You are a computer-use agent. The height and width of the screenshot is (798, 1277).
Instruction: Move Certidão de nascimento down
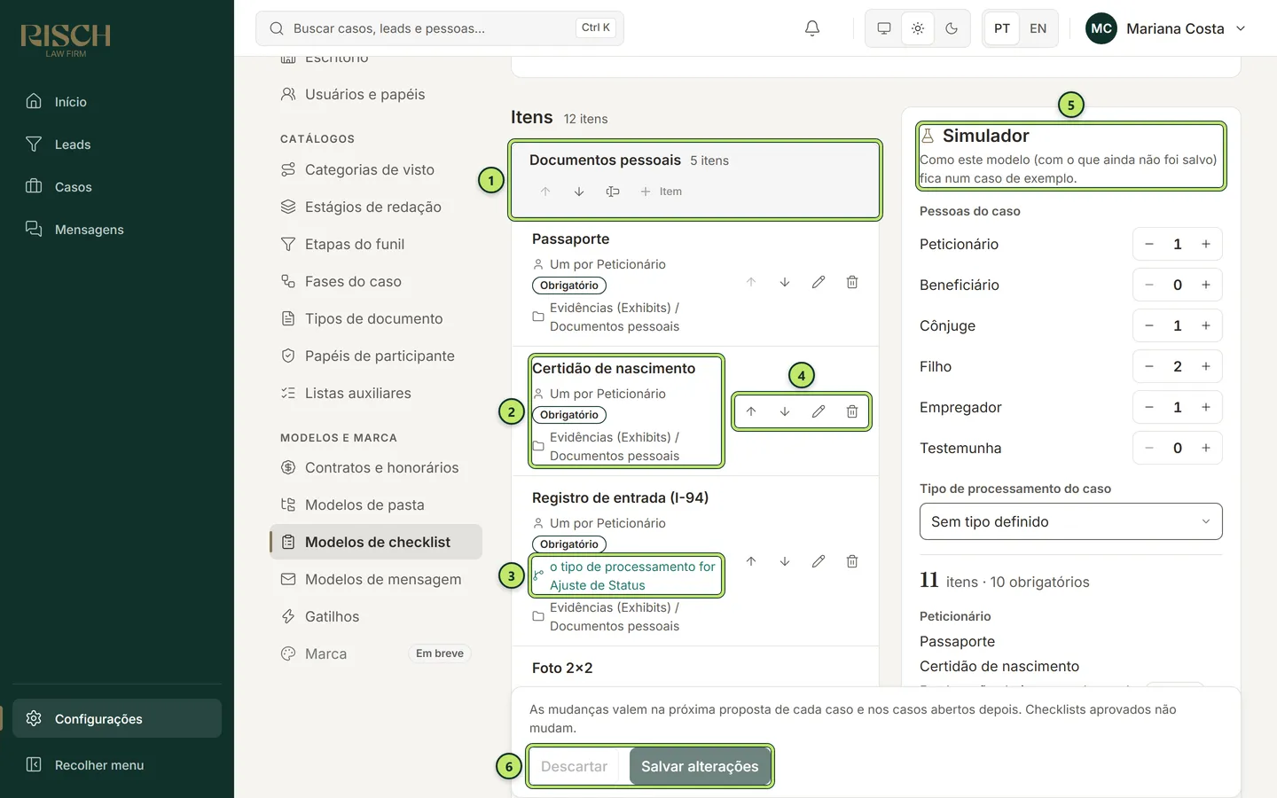(x=785, y=411)
